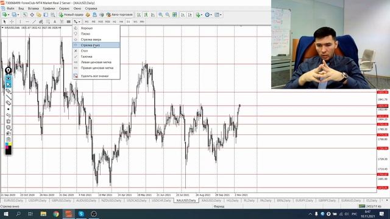The height and width of the screenshot is (219, 390).
Task: Pick cyan color in annotation bar
Action: pos(7,144)
